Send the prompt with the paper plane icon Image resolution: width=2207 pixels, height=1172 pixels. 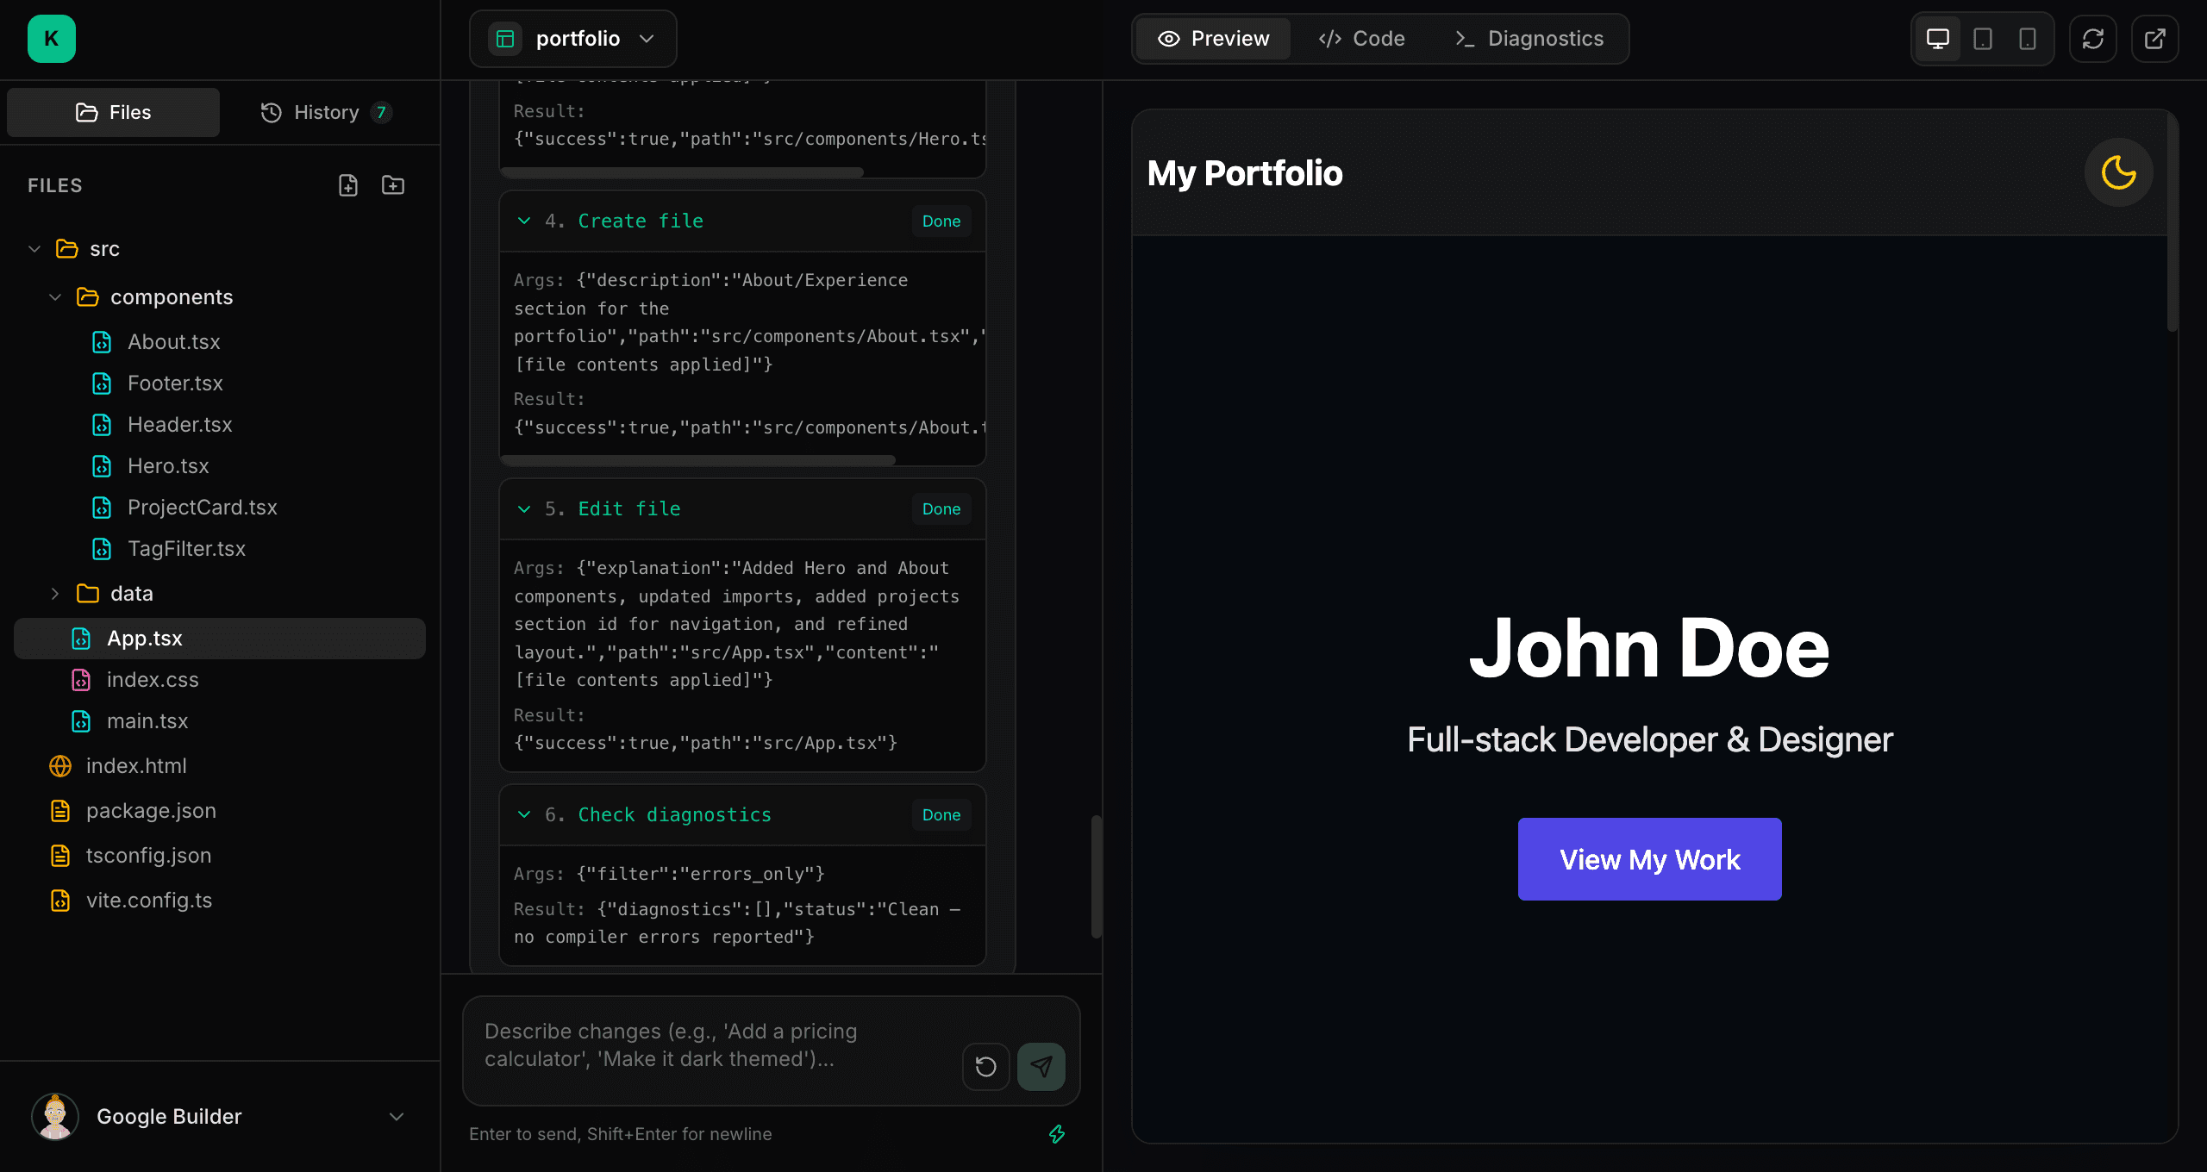pos(1041,1067)
